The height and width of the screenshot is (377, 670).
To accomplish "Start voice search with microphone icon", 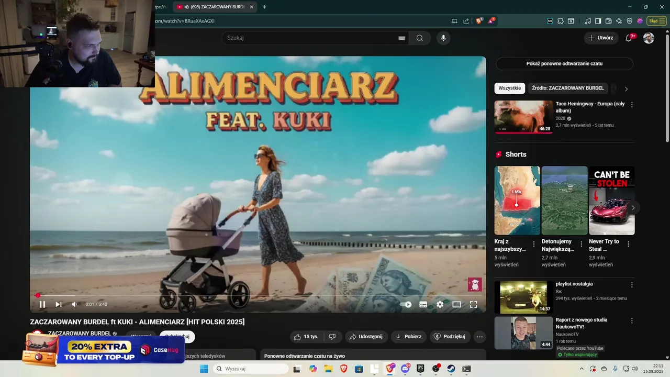I will pyautogui.click(x=443, y=38).
